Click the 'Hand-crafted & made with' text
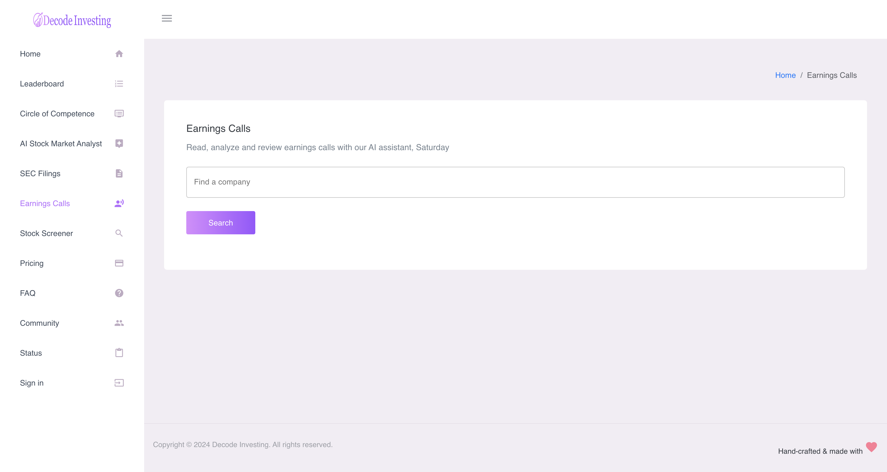Image resolution: width=887 pixels, height=472 pixels. (x=820, y=451)
